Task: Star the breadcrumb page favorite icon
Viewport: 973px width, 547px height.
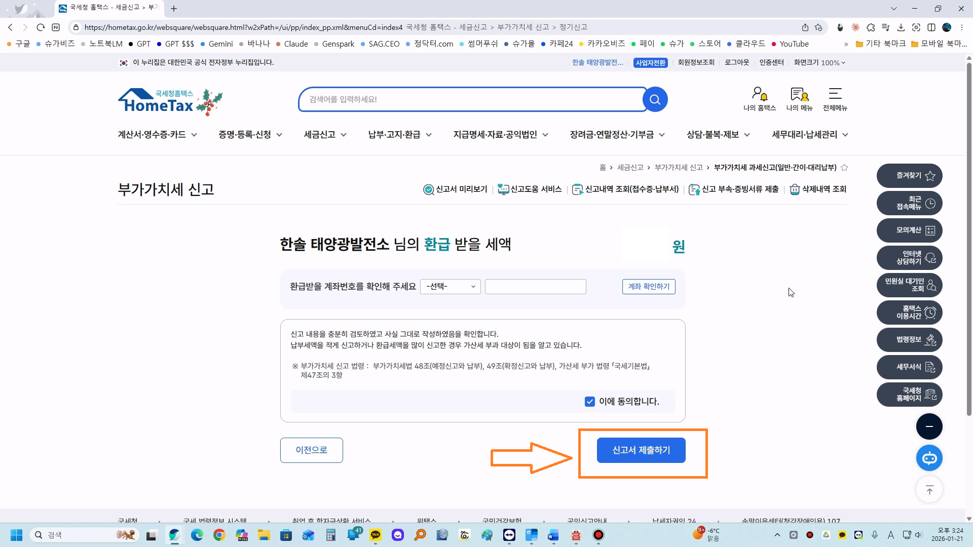Action: [844, 168]
